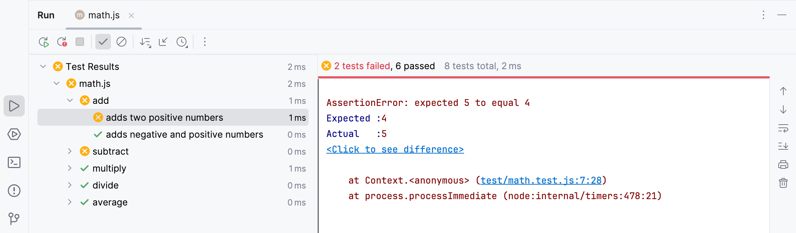The height and width of the screenshot is (233, 796).
Task: Open the Services tool window
Action: tap(13, 134)
